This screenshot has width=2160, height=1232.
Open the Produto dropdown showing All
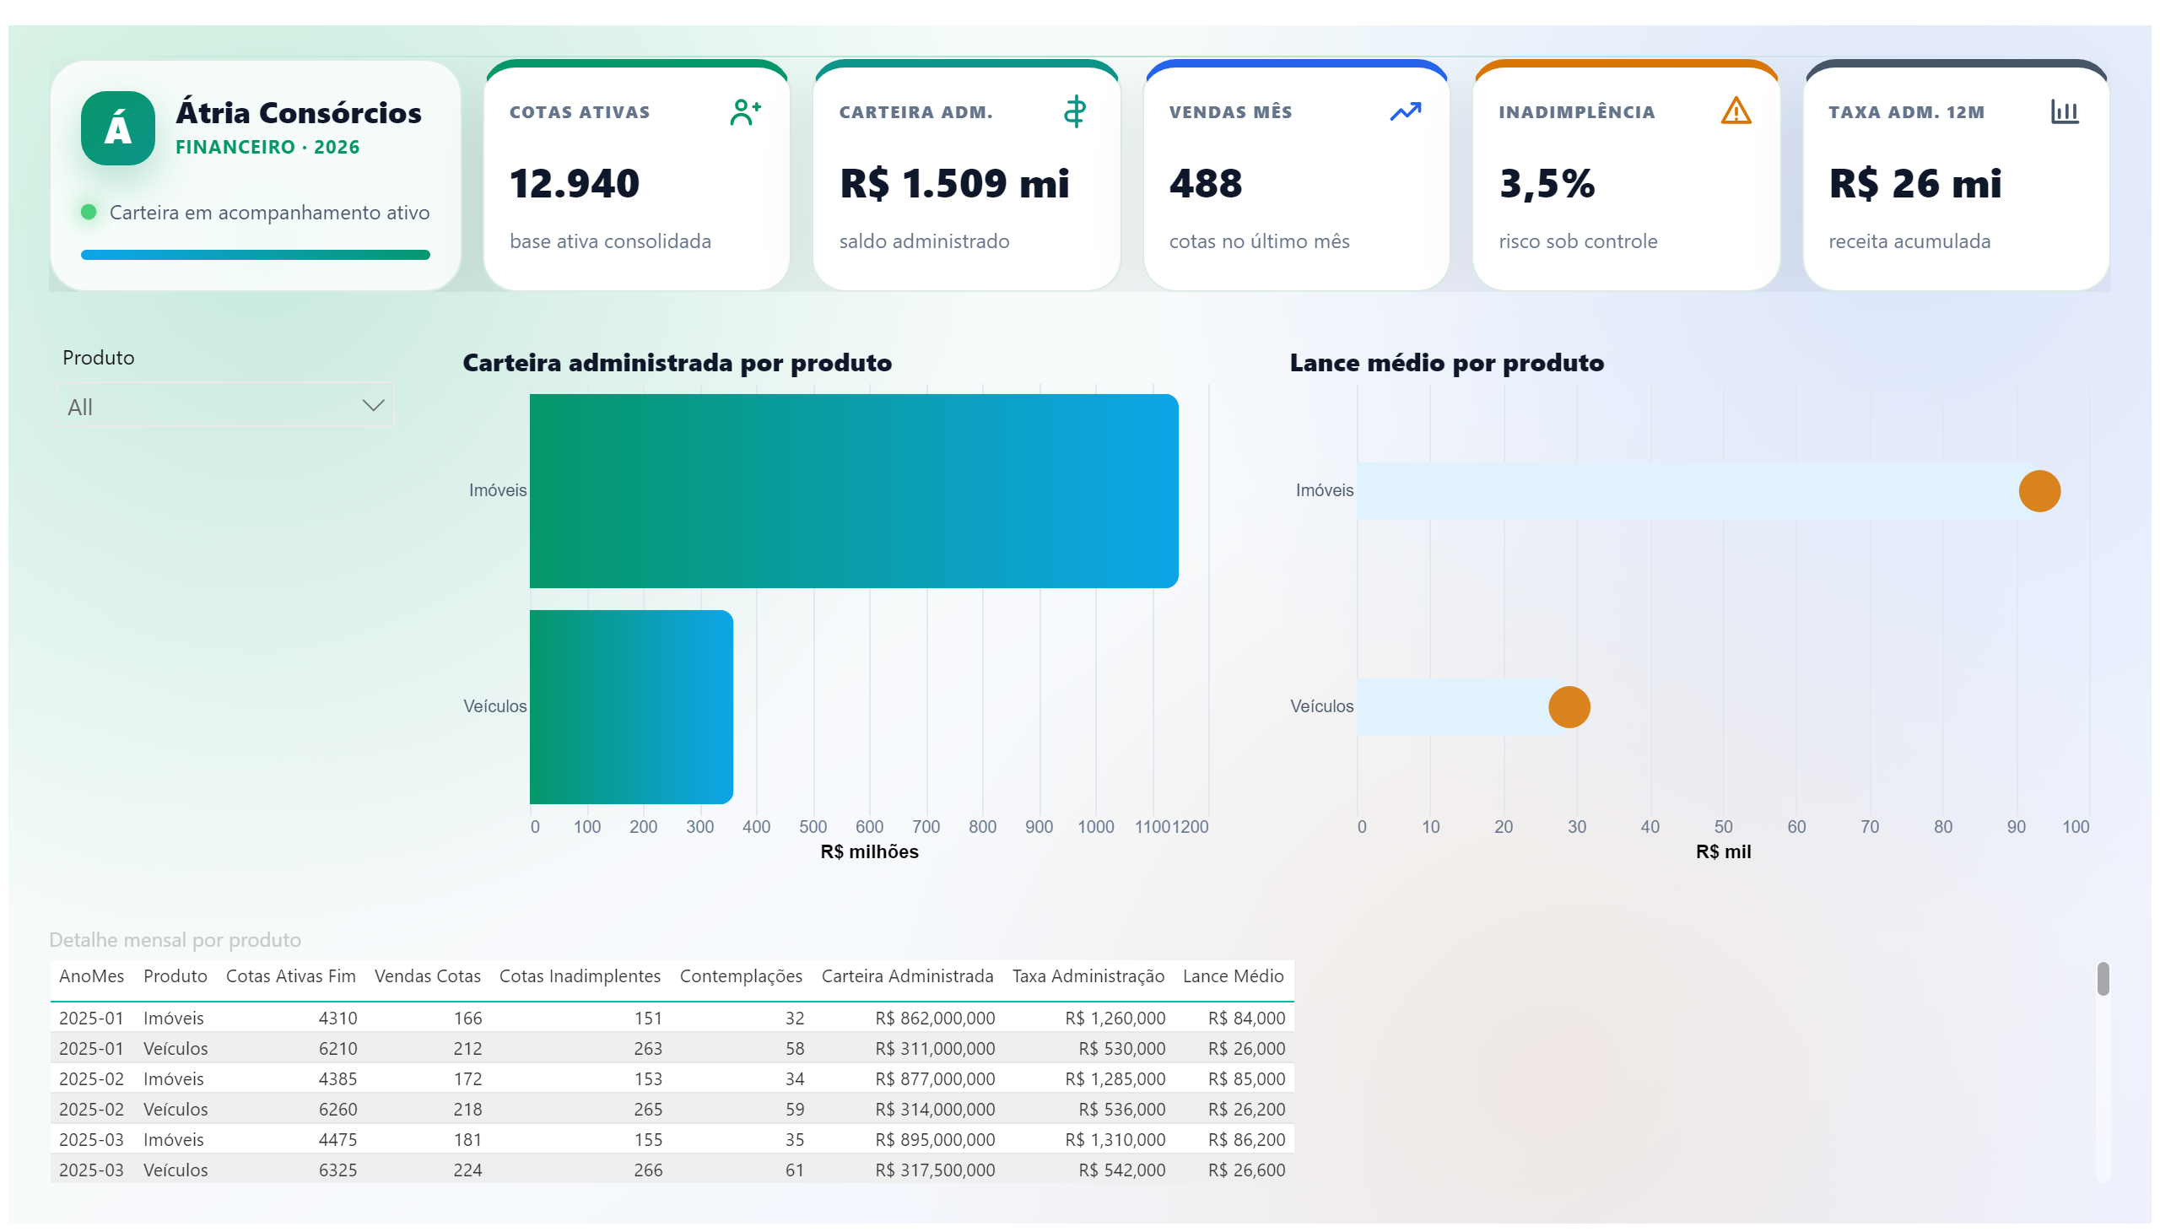226,406
